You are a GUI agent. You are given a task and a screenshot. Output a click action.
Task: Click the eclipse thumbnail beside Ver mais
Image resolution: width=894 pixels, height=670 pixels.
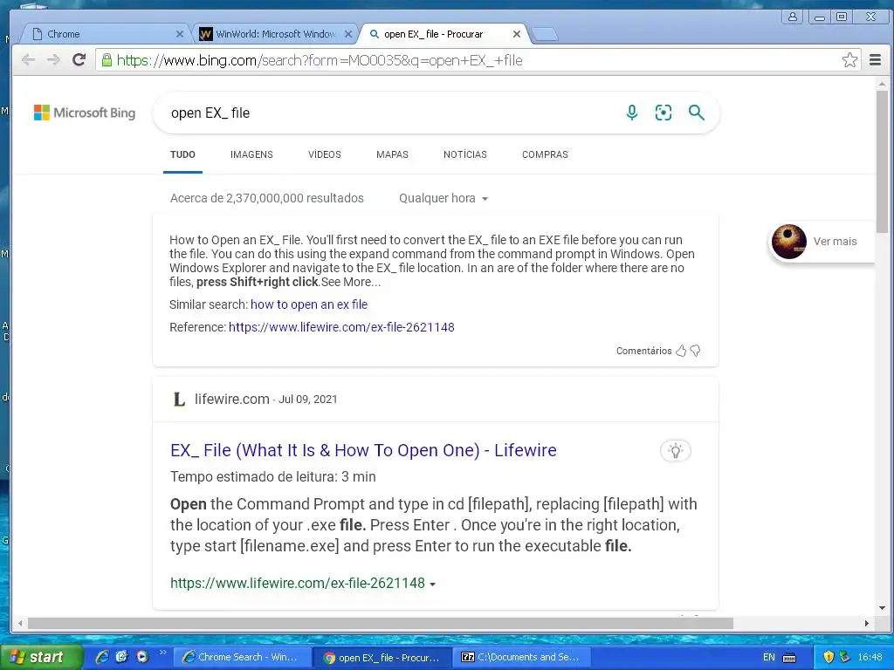coord(788,241)
